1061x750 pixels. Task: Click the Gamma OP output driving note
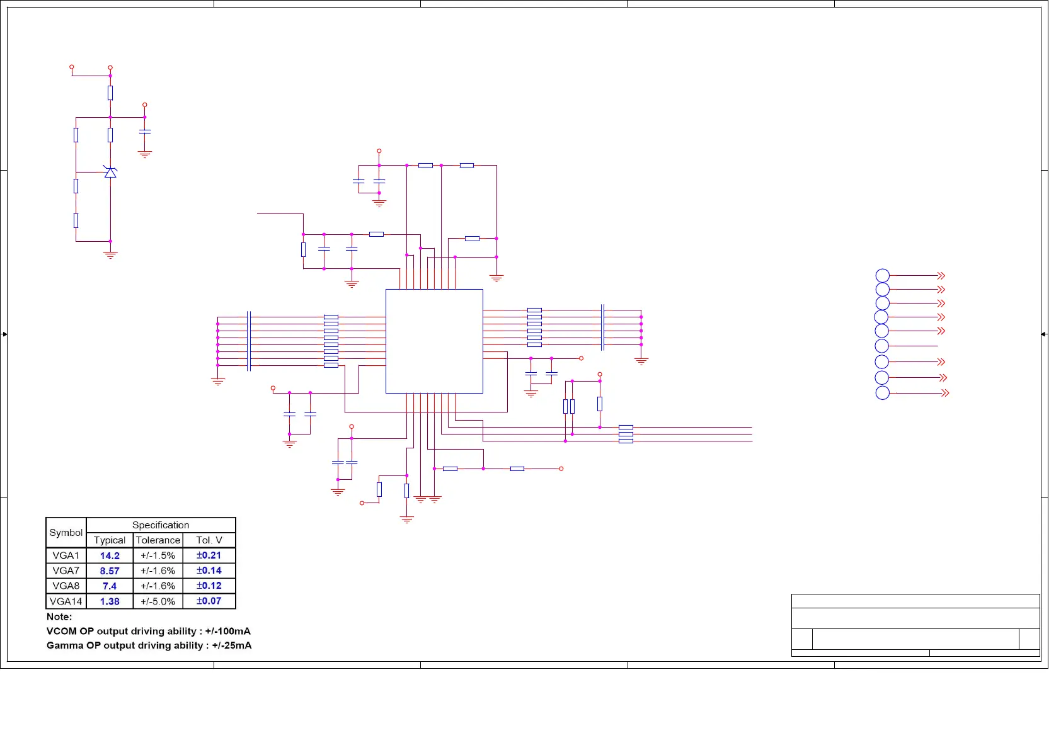pos(149,645)
